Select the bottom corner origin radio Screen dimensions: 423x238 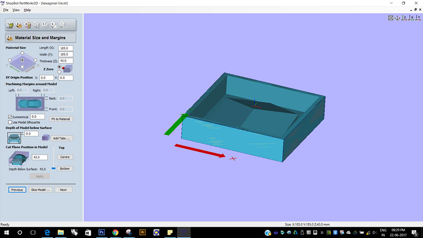point(22,67)
